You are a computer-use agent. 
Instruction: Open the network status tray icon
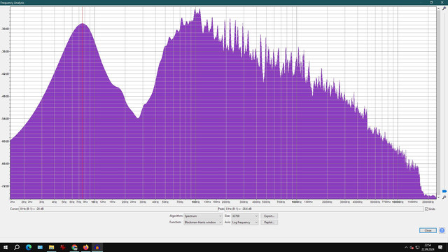(412, 247)
